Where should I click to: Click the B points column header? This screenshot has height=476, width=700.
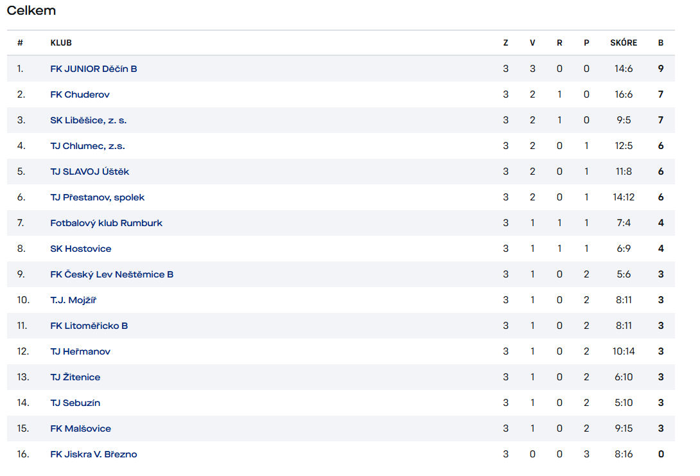[x=661, y=43]
